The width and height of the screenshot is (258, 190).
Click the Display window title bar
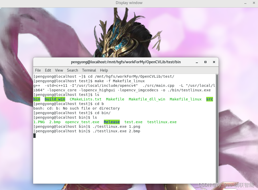click(x=129, y=3)
